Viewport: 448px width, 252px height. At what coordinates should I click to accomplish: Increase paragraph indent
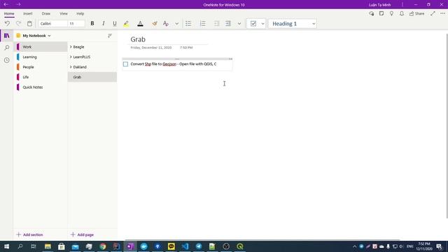[228, 23]
